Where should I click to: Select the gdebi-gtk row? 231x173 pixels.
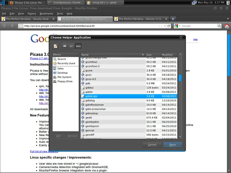pyautogui.click(x=129, y=96)
